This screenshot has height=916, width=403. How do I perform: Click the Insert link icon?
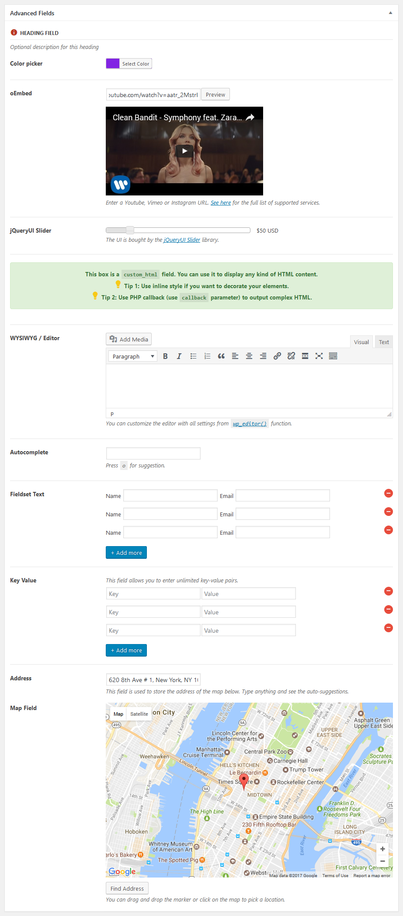click(277, 356)
